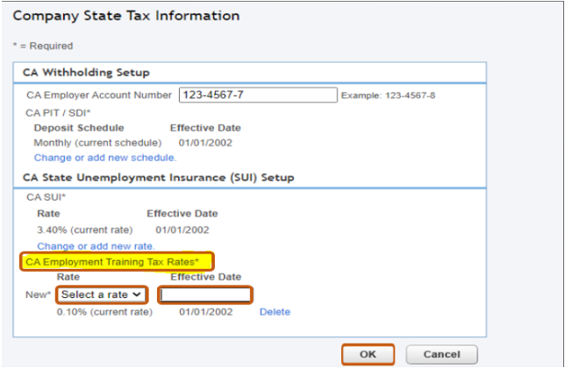Viewport: 565px width, 375px height.
Task: Click the Deposit Schedule column heading
Action: [x=83, y=128]
